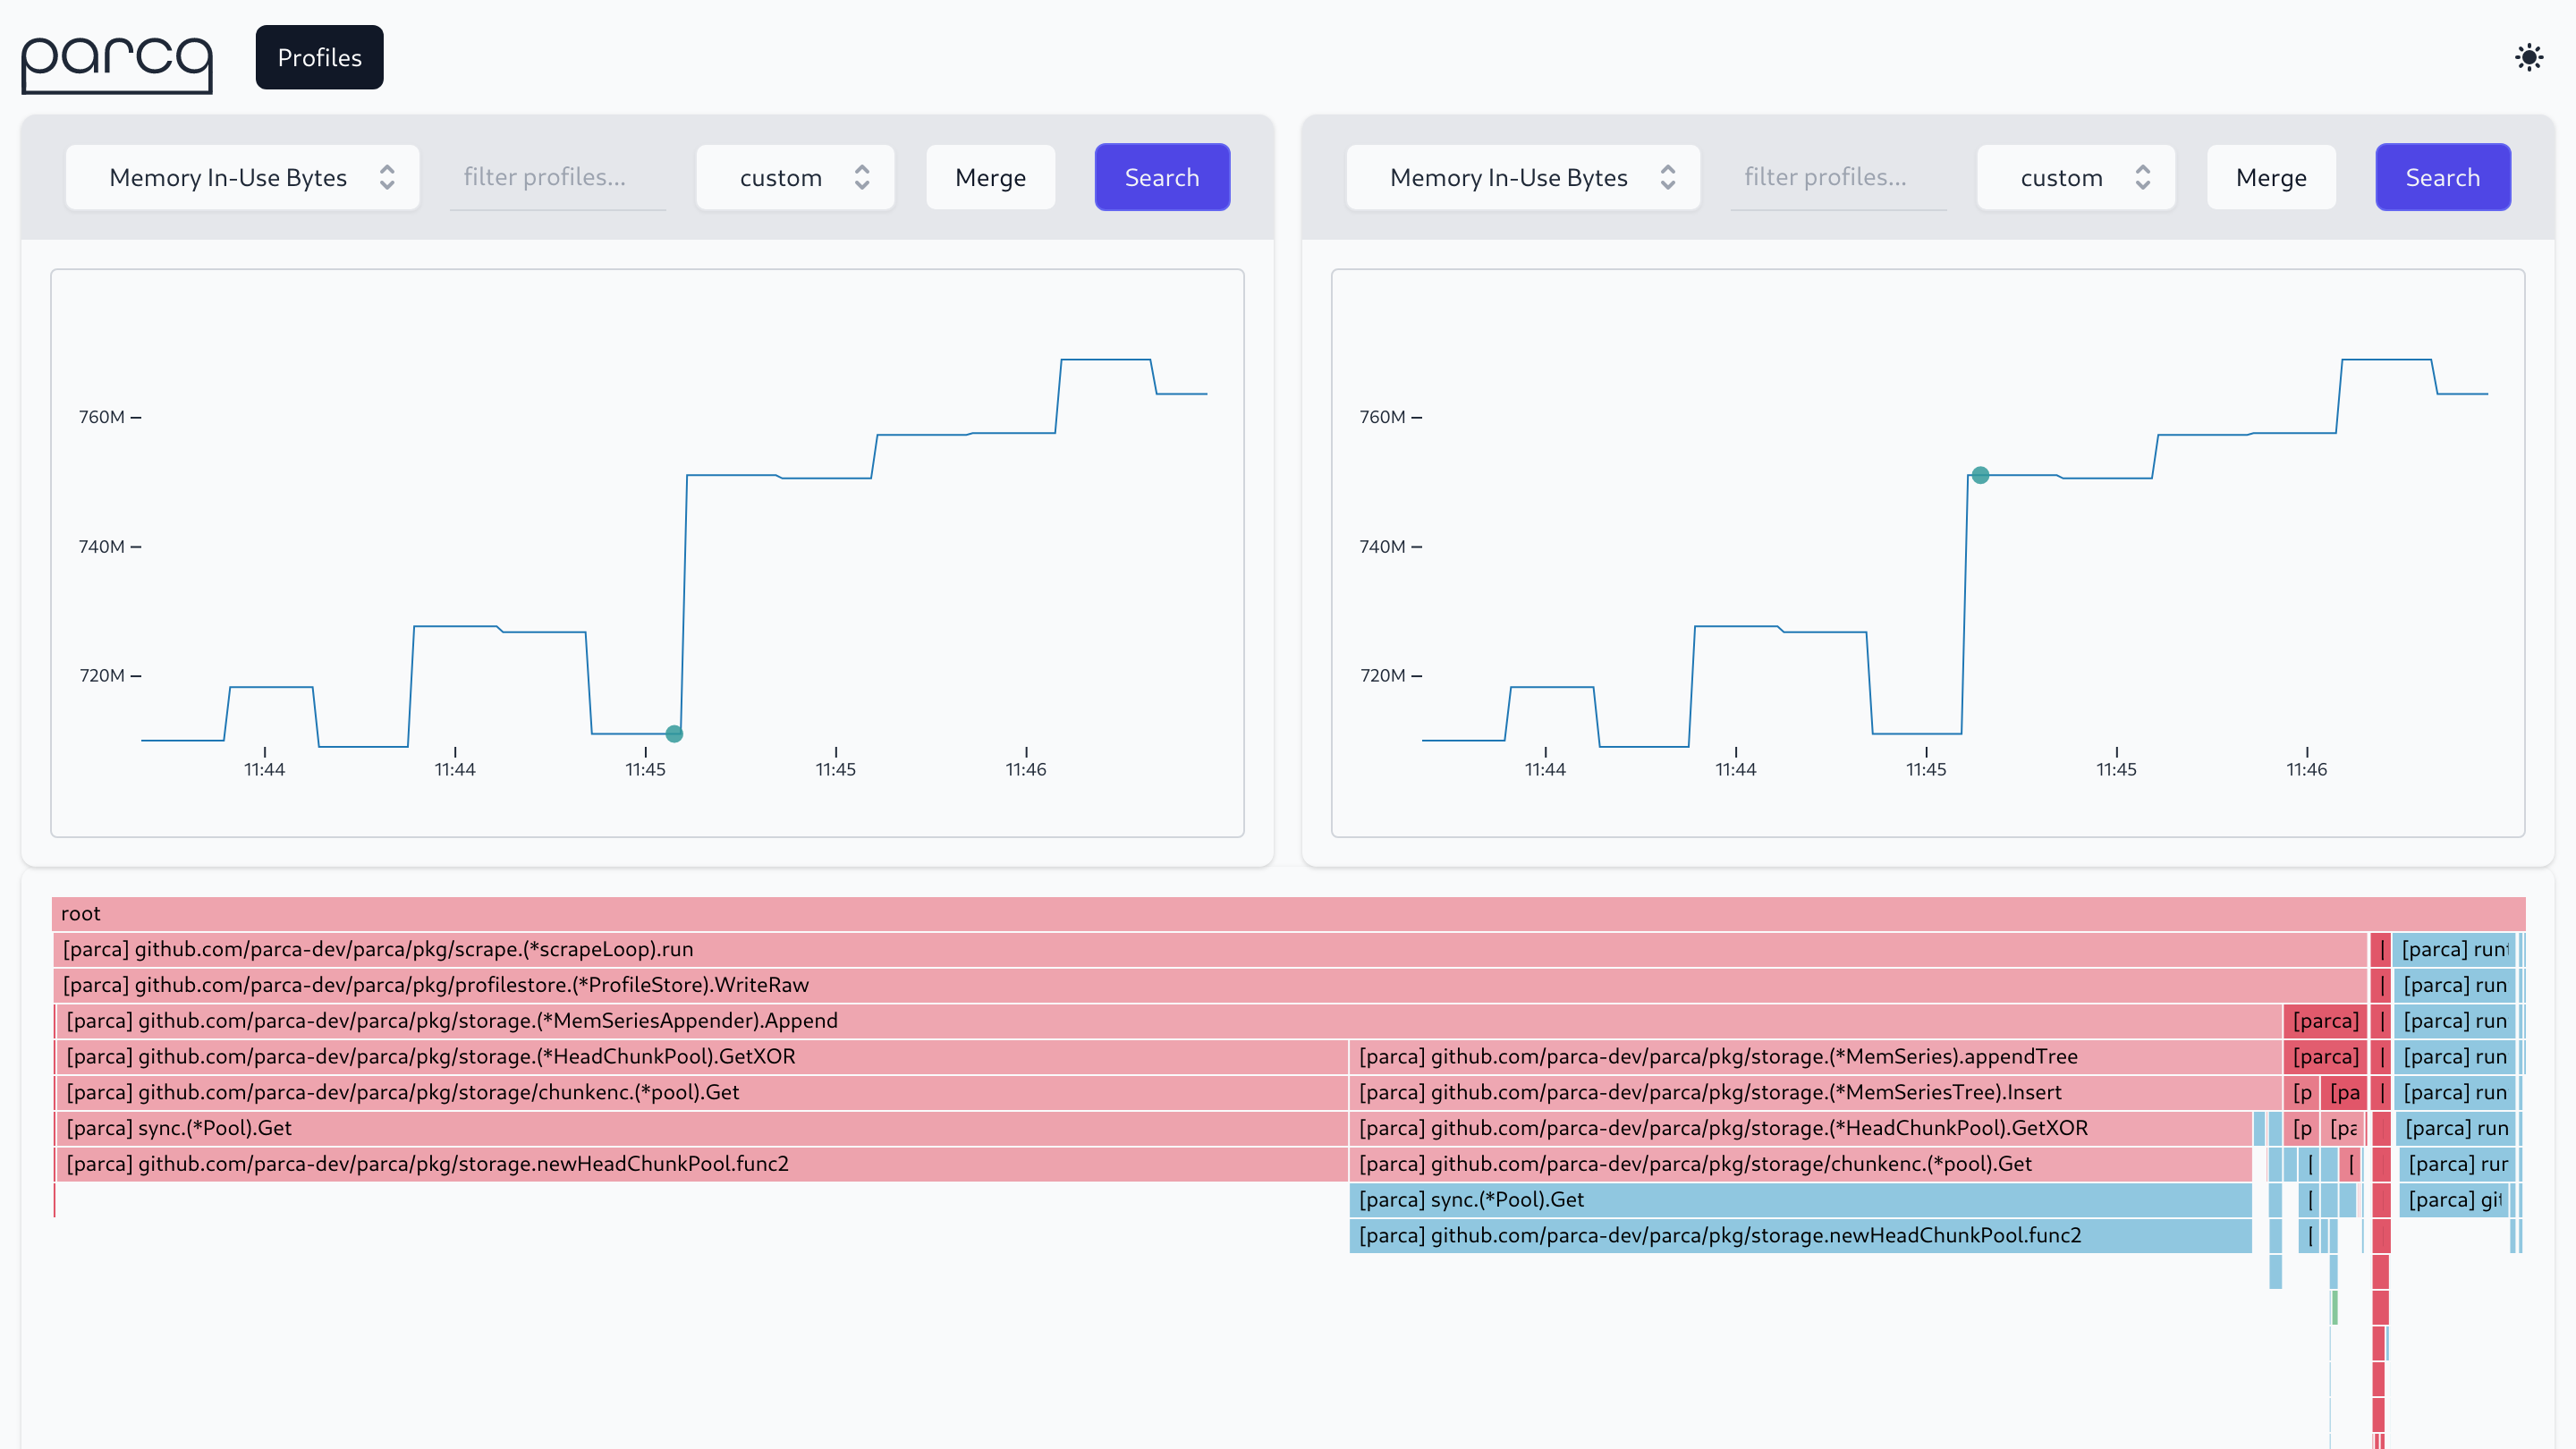Toggle dark mode with sun icon
Image resolution: width=2576 pixels, height=1449 pixels.
tap(2528, 57)
